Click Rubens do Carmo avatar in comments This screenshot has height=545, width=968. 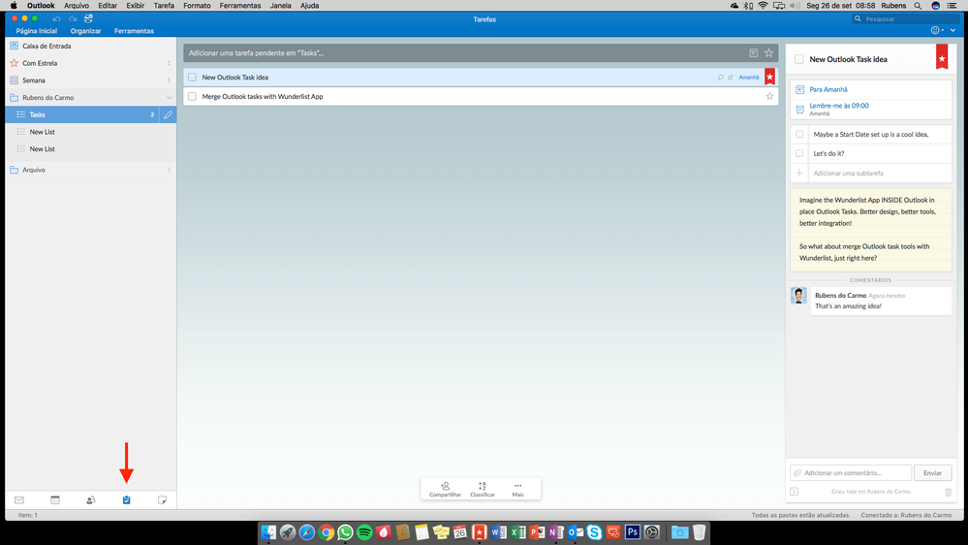coord(798,296)
